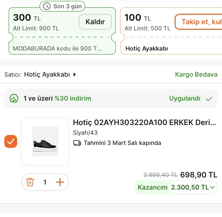Expand the Kazancım savings chevron
222x217 pixels.
213,187
